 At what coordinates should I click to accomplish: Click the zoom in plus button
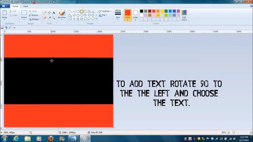251,133
